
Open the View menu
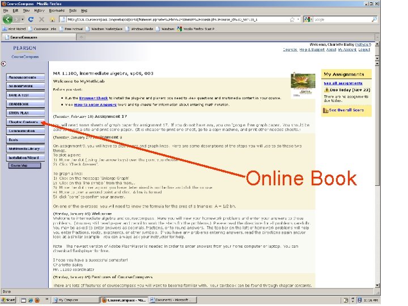click(x=26, y=11)
